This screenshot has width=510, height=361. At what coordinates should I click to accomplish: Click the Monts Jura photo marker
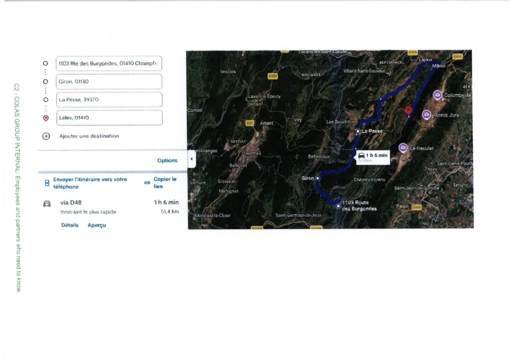427,115
